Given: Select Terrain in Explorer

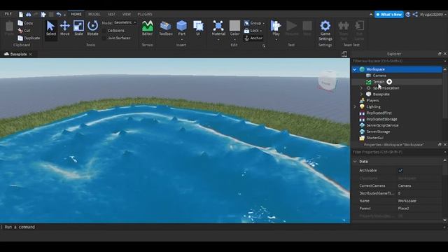Looking at the screenshot, I should point(379,82).
